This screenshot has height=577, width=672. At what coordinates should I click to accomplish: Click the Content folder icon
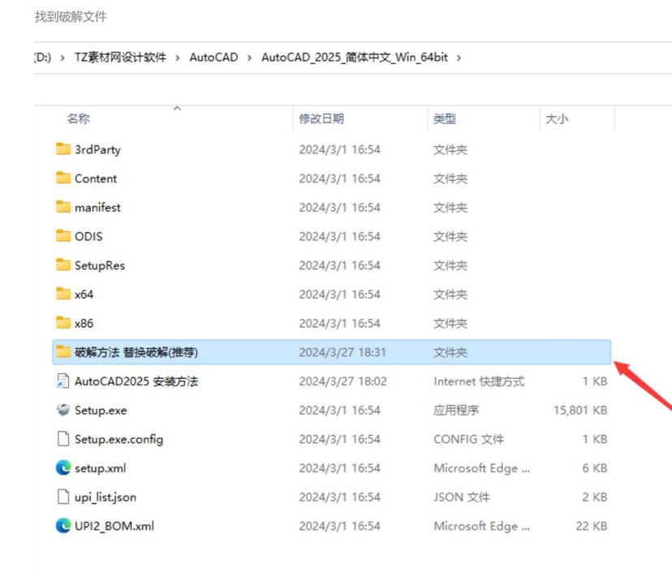tap(63, 178)
